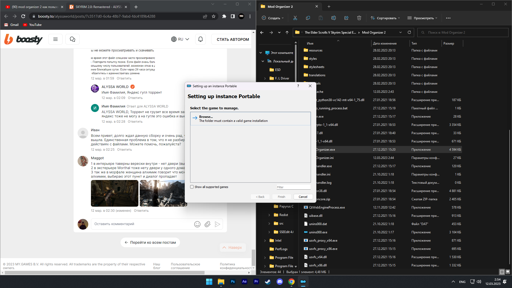Navigate back in File Explorer

[x=262, y=32]
